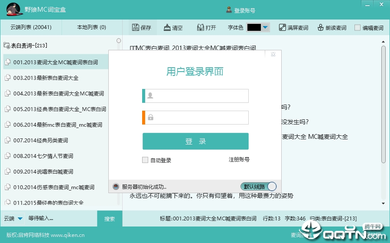
Task: Toggle the 默认线路 line switch
Action: click(258, 187)
